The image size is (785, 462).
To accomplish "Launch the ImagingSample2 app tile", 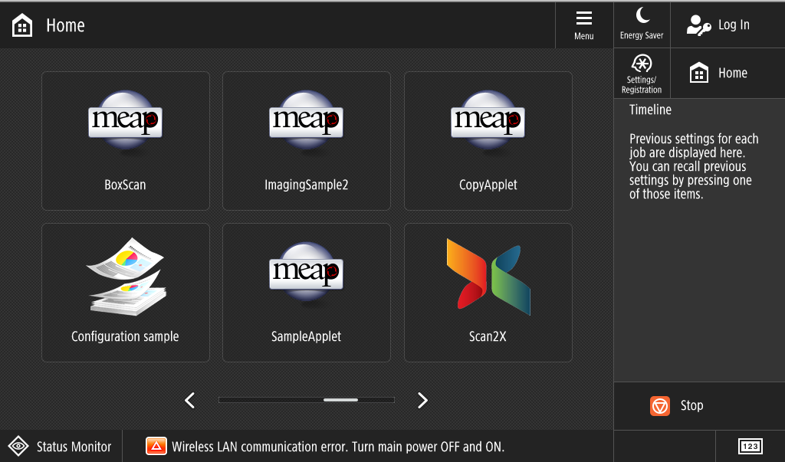I will (306, 141).
